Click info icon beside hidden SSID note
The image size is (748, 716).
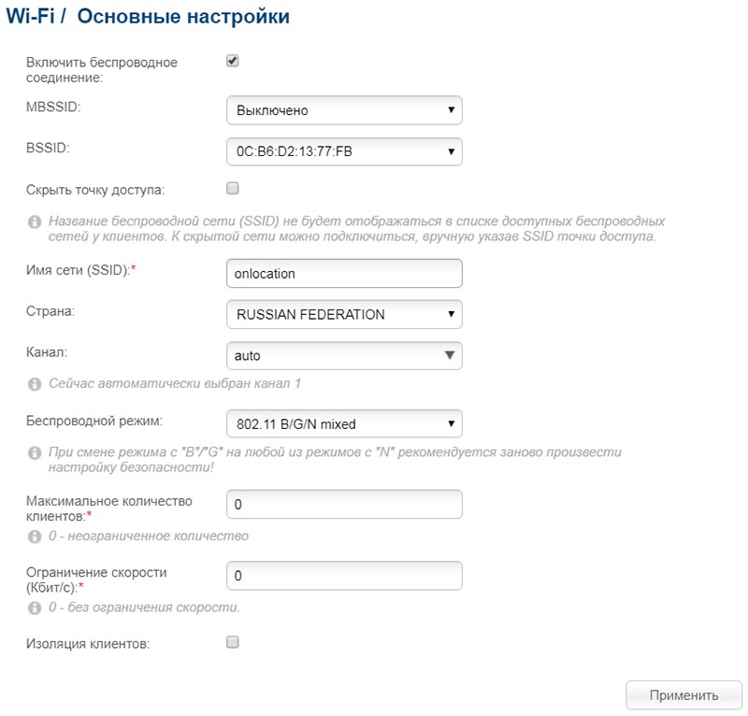pos(35,222)
